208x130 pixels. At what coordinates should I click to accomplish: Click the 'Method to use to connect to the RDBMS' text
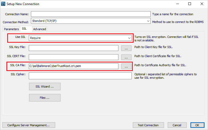point(178,22)
